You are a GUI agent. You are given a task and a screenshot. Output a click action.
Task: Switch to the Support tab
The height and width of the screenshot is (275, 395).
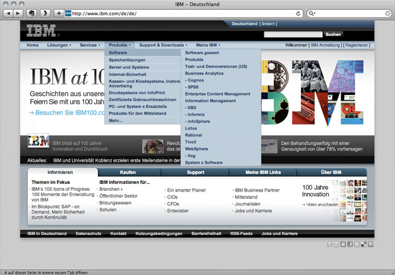pyautogui.click(x=195, y=173)
